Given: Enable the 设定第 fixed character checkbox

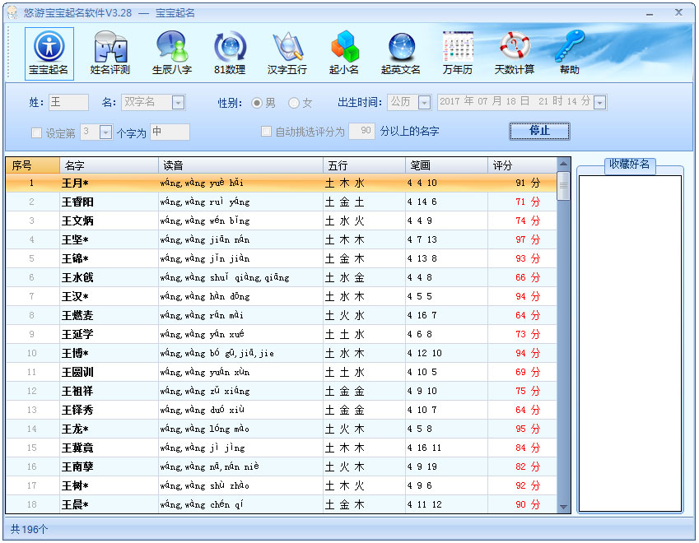Looking at the screenshot, I should [36, 132].
